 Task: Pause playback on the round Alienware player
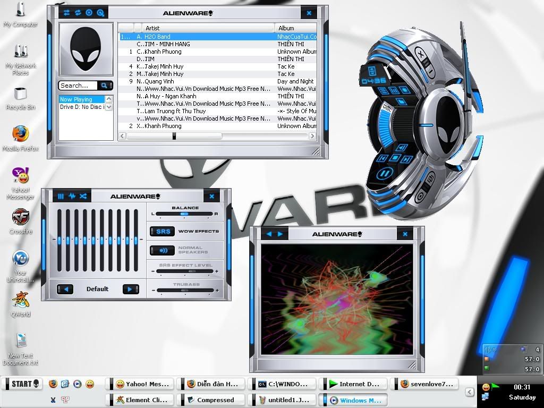click(x=384, y=173)
